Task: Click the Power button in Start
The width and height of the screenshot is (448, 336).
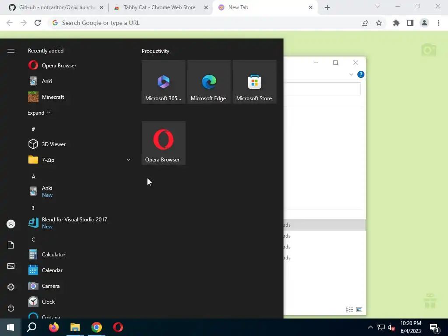Action: [11, 308]
